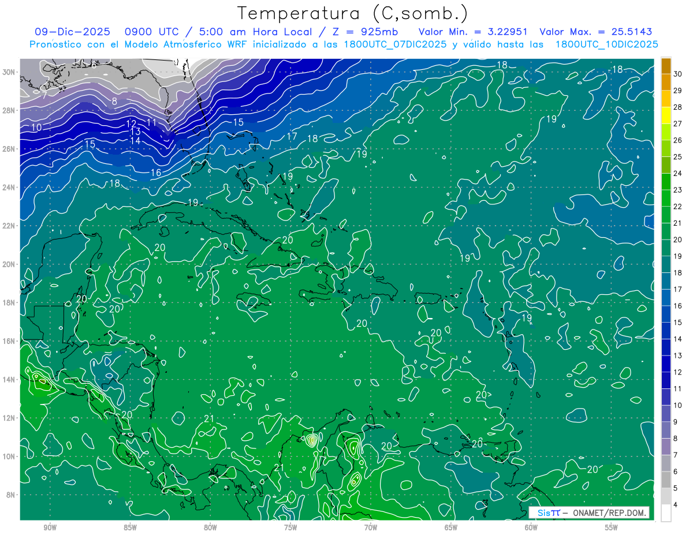Click the "85W" longitude axis label
The height and width of the screenshot is (535, 693).
130,527
